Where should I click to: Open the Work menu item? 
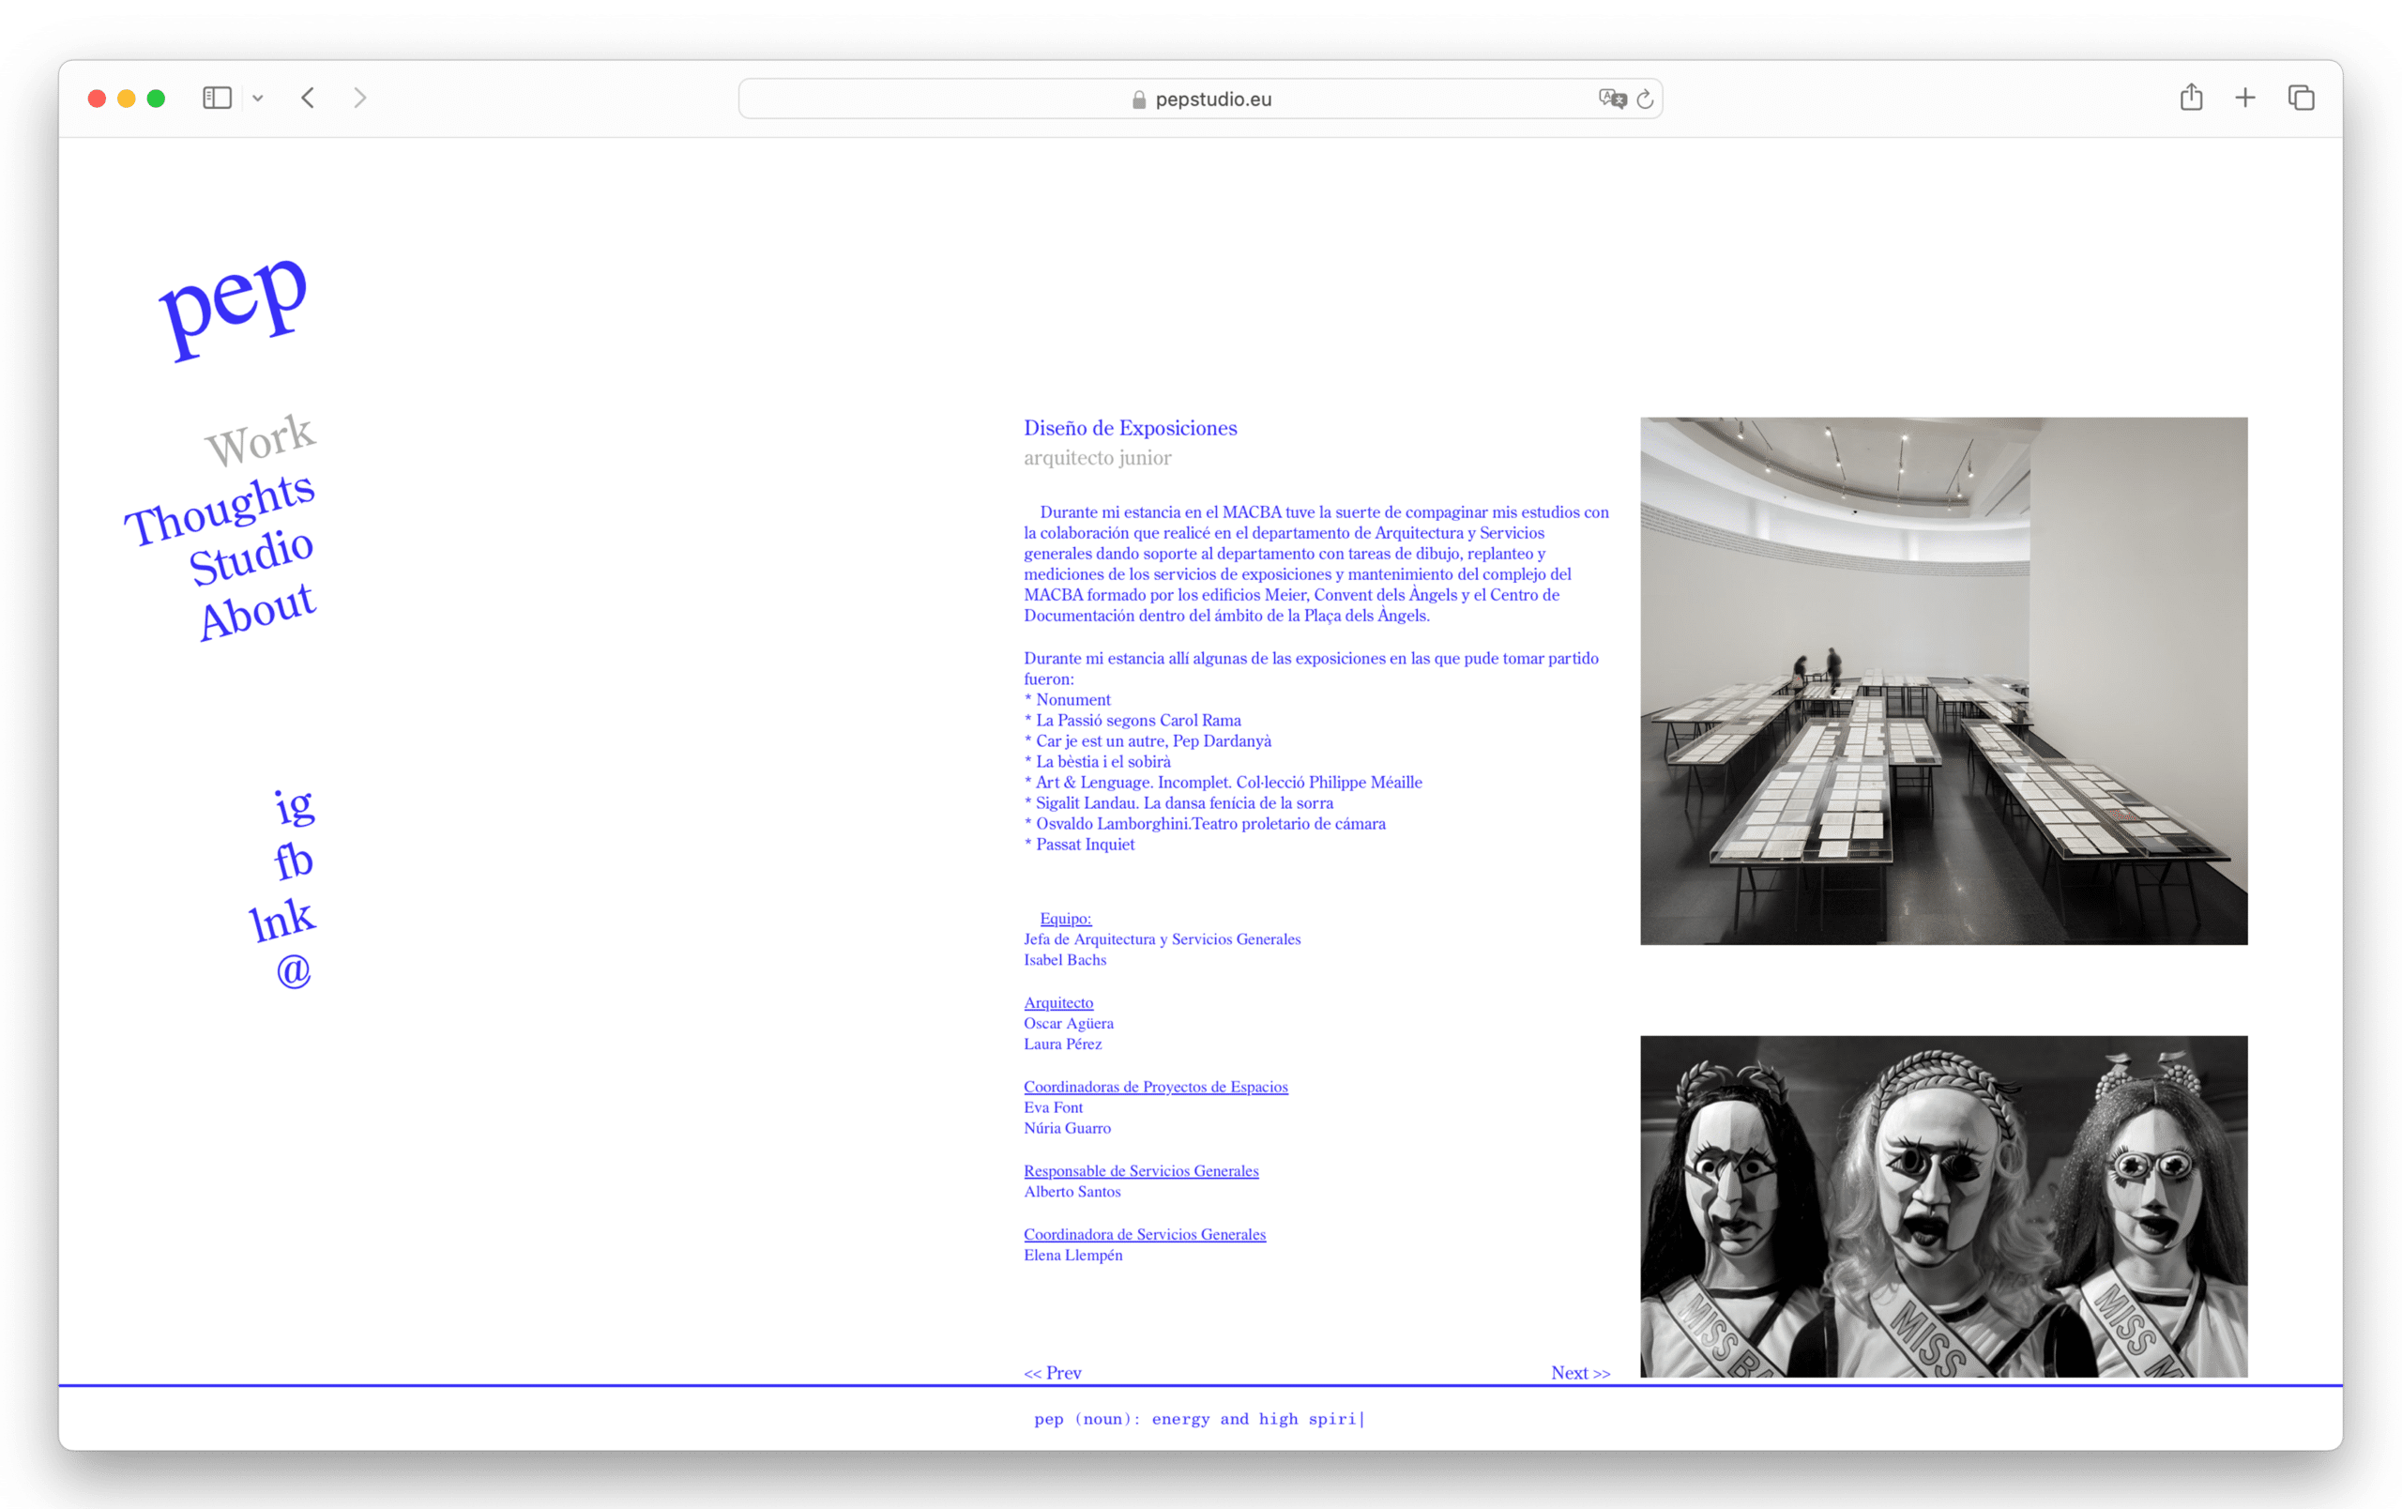pos(260,440)
